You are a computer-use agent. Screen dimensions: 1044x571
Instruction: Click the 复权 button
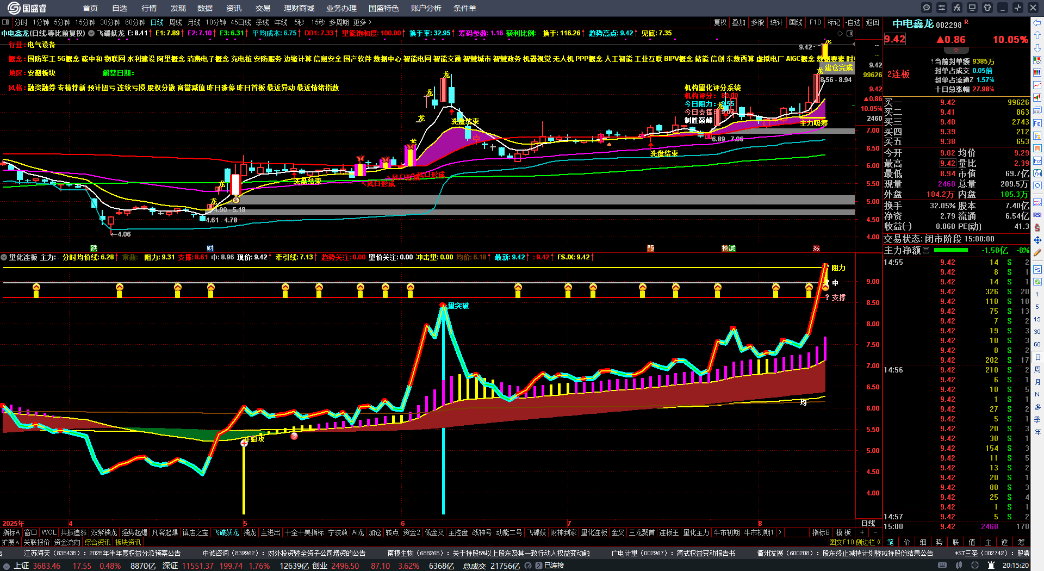tap(720, 22)
